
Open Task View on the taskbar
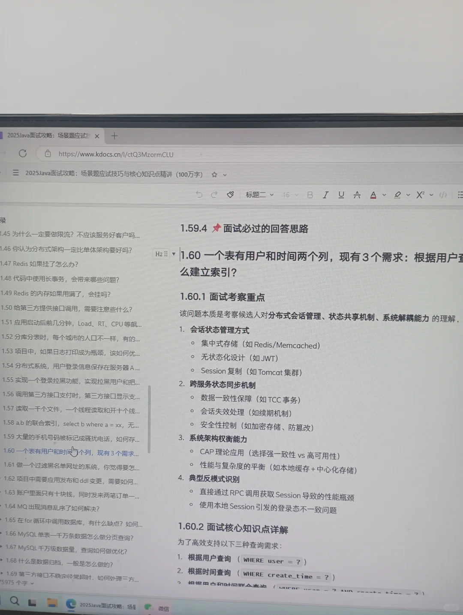point(32,603)
